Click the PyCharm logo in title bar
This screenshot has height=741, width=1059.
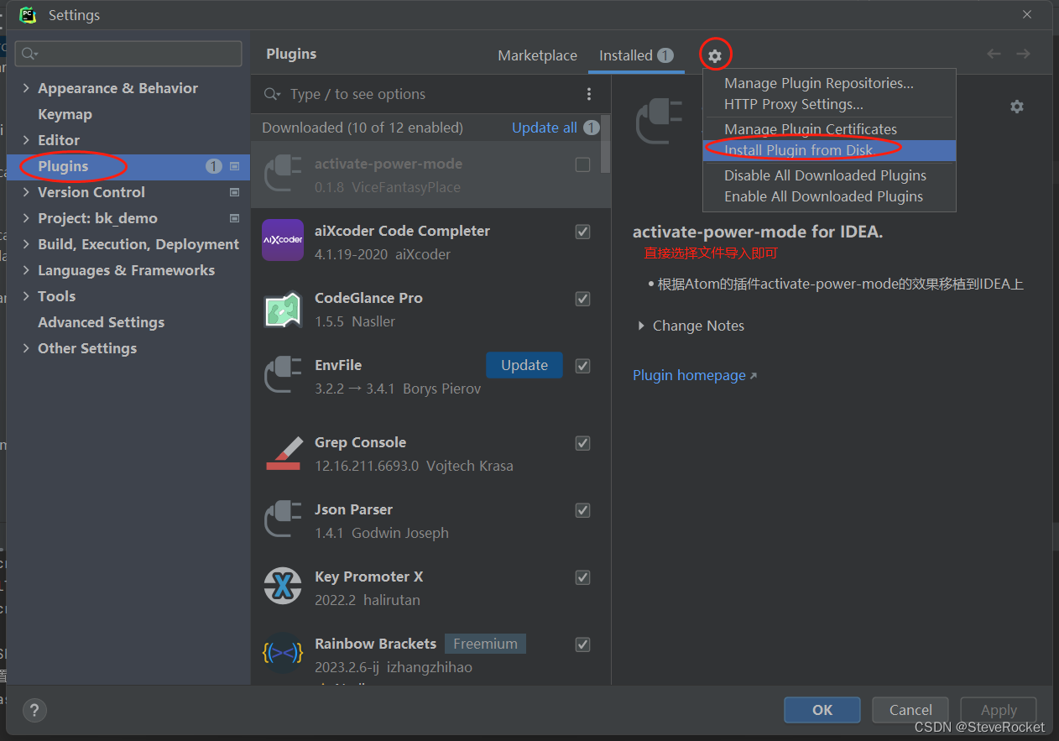(x=28, y=14)
